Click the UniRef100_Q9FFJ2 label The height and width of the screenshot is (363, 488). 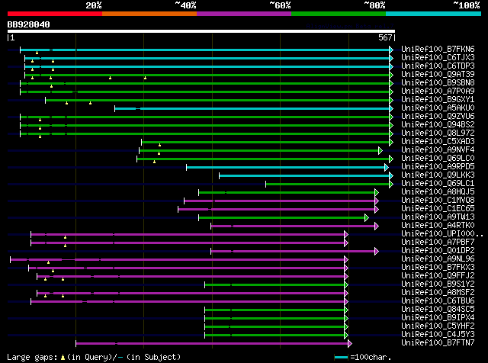point(438,276)
